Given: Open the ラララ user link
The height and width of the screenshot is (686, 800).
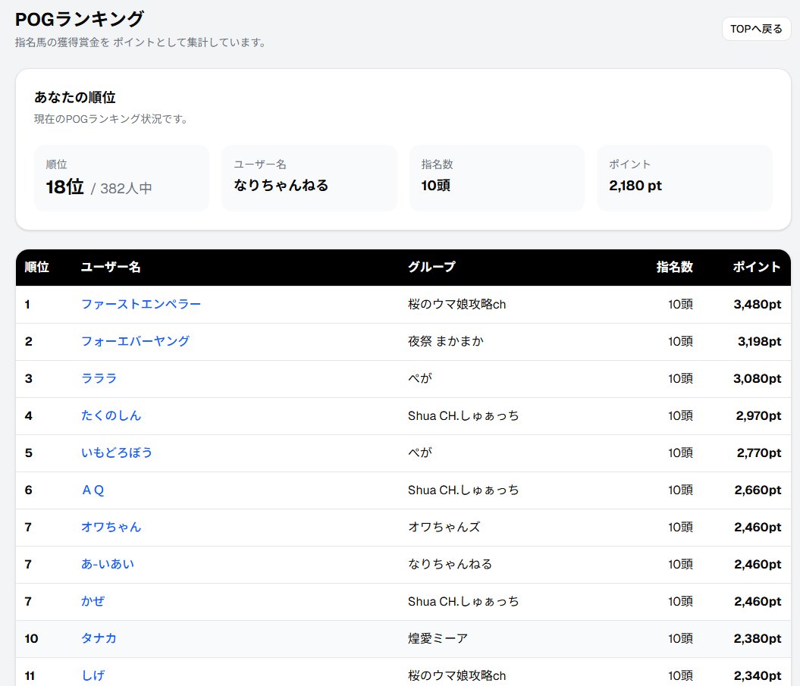Looking at the screenshot, I should click(x=99, y=378).
